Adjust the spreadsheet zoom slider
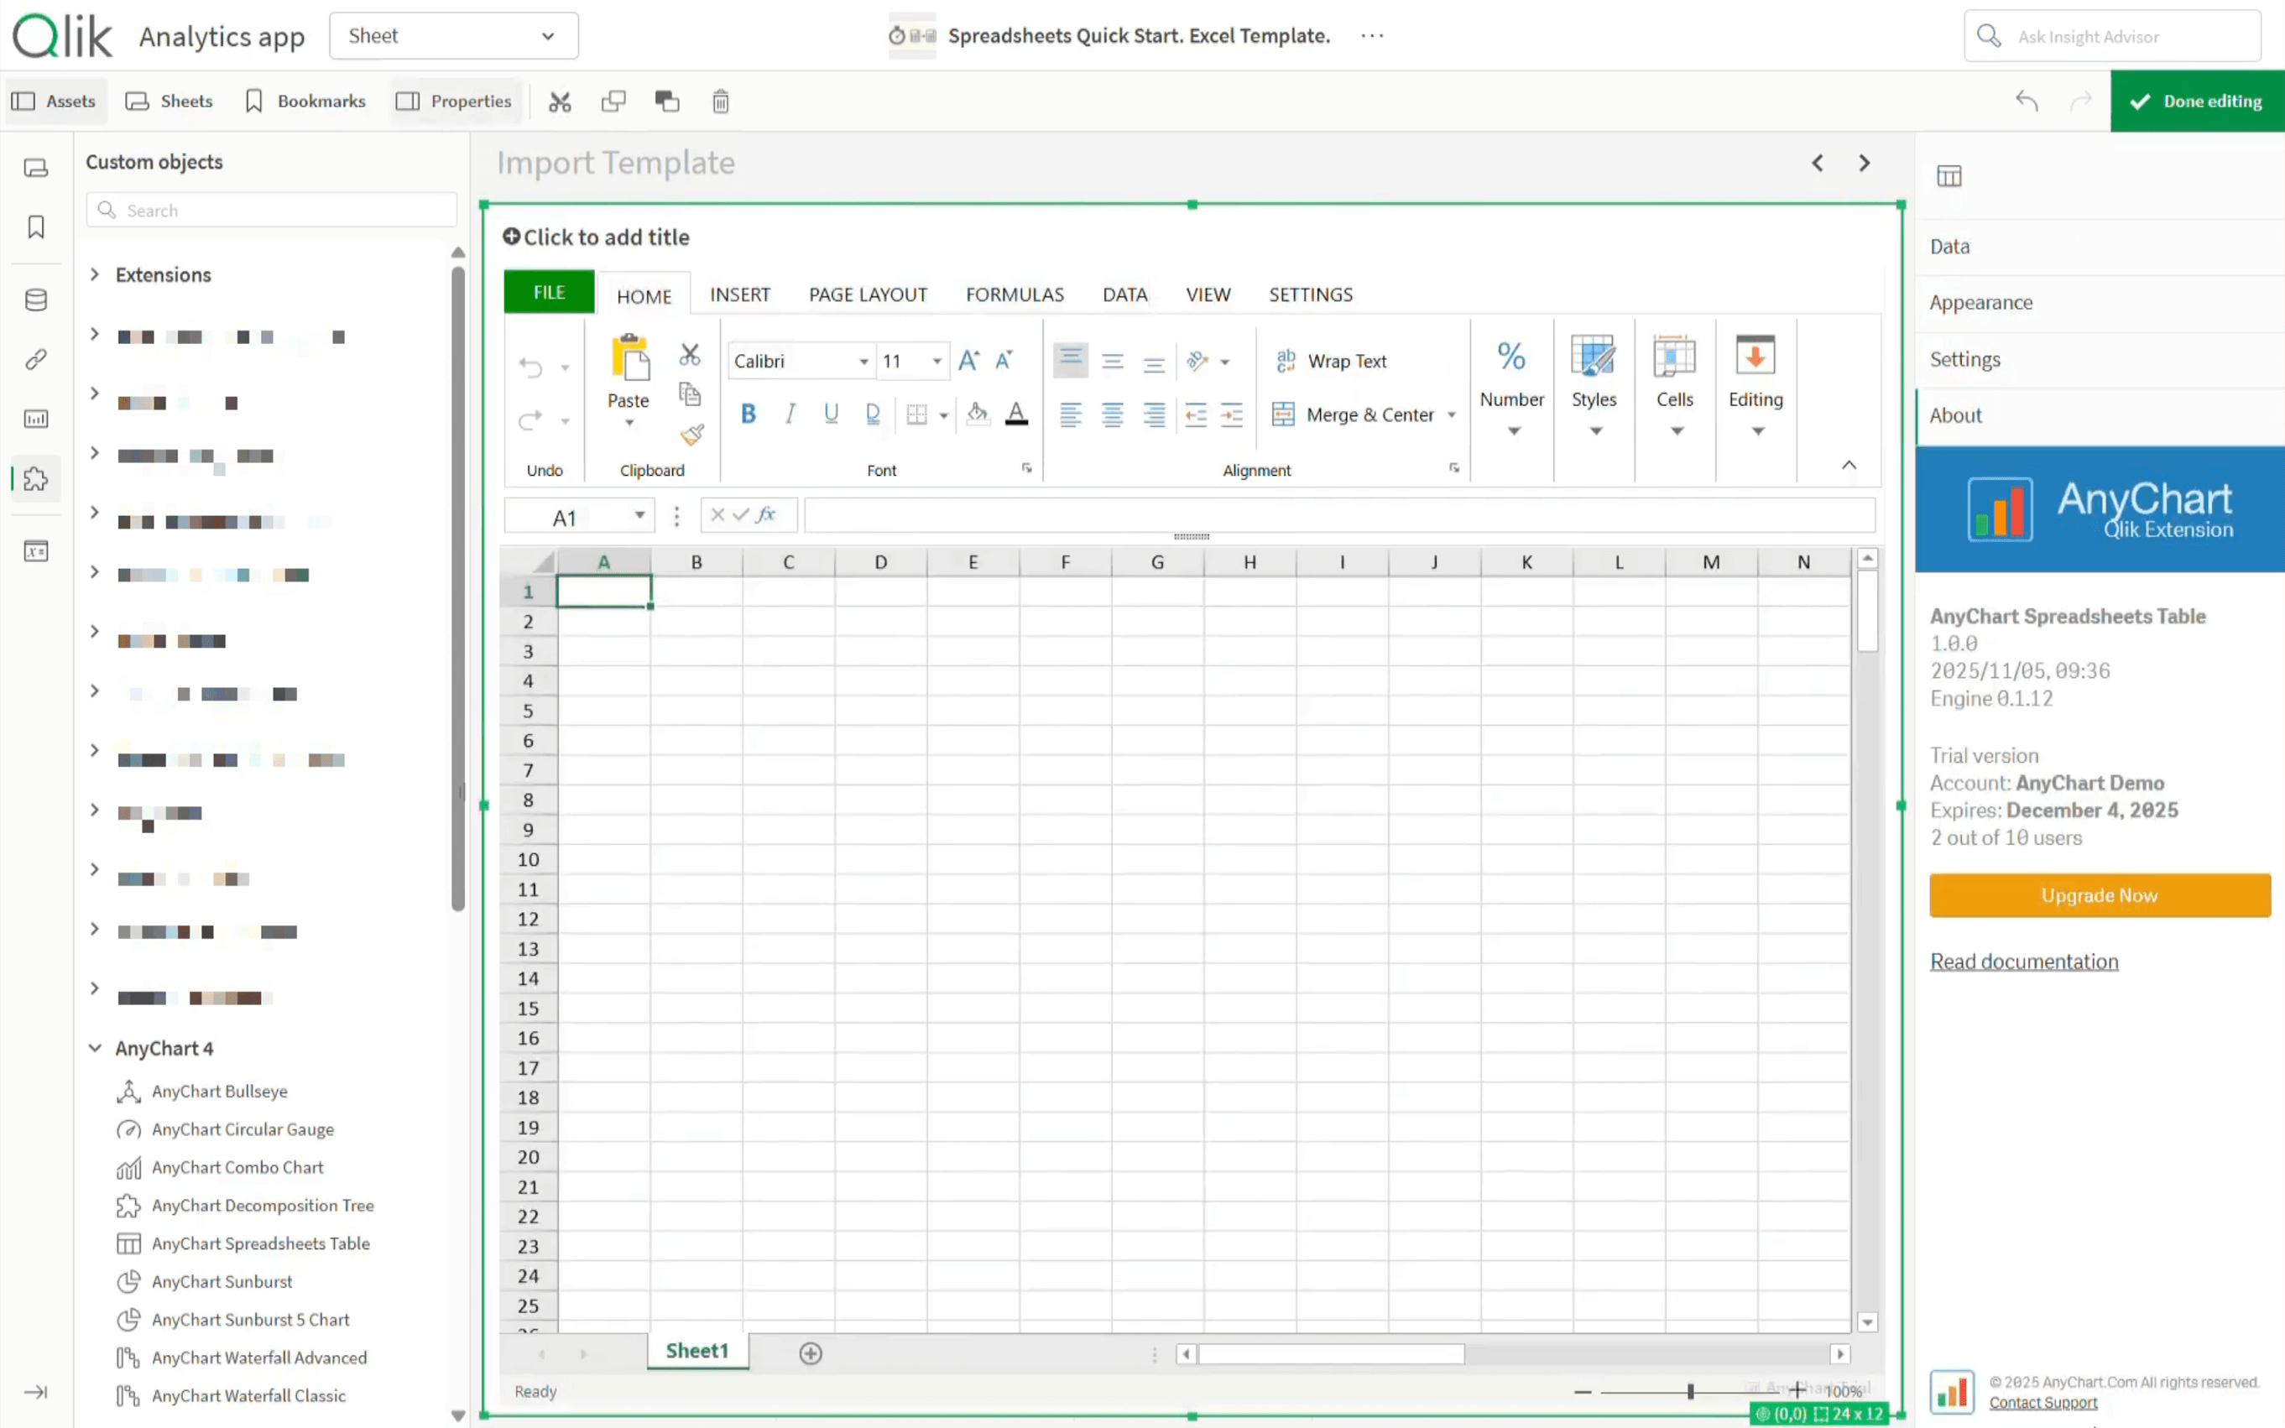This screenshot has height=1428, width=2285. click(1690, 1391)
